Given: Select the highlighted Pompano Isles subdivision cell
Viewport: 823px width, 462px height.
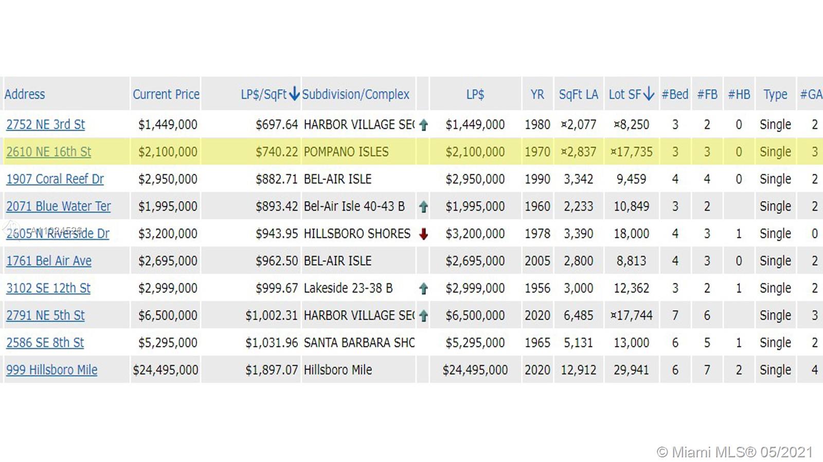Looking at the screenshot, I should pyautogui.click(x=346, y=152).
